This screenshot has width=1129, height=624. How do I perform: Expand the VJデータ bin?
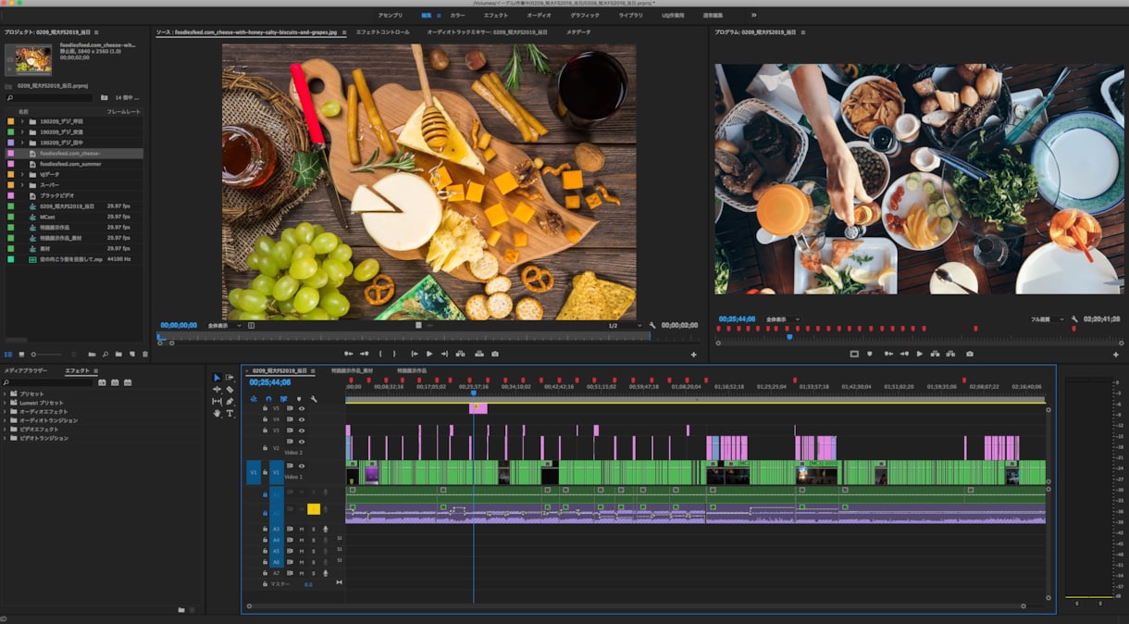coord(22,174)
